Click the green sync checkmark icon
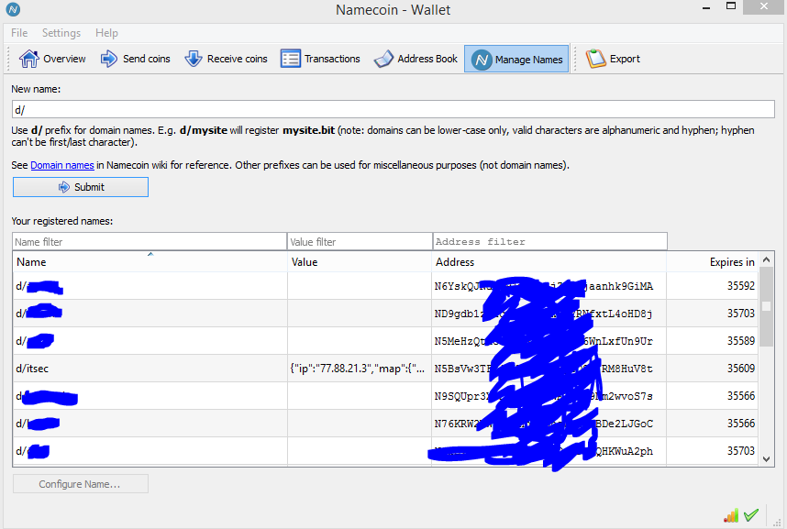Viewport: 787px width, 529px height. pos(751,515)
